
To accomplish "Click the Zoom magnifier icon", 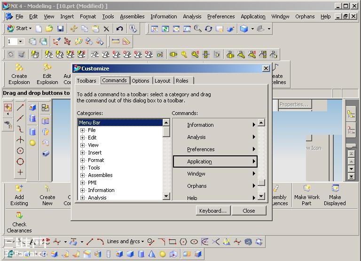I will (x=197, y=29).
